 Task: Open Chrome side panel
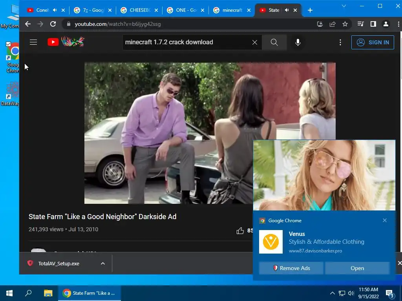click(x=373, y=24)
